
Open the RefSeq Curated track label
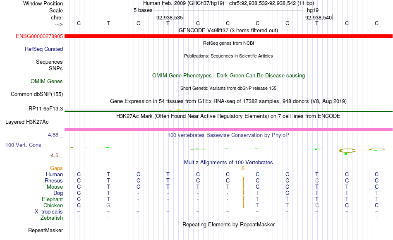tap(43, 49)
